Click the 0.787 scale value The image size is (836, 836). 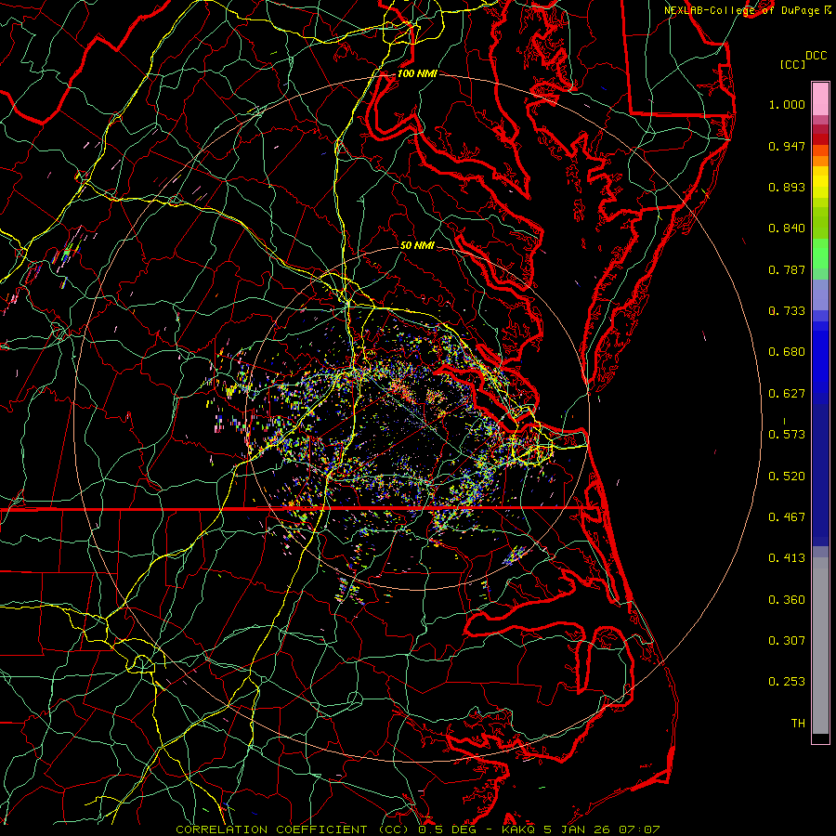point(787,269)
